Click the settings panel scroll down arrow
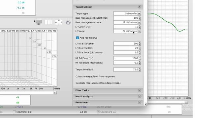The image size is (211, 118). [145, 104]
